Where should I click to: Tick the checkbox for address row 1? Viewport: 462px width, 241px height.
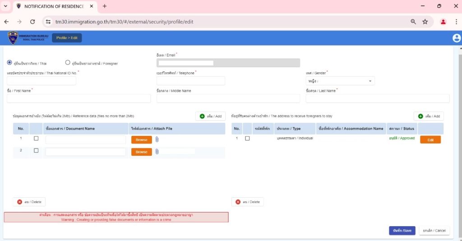pos(248,139)
